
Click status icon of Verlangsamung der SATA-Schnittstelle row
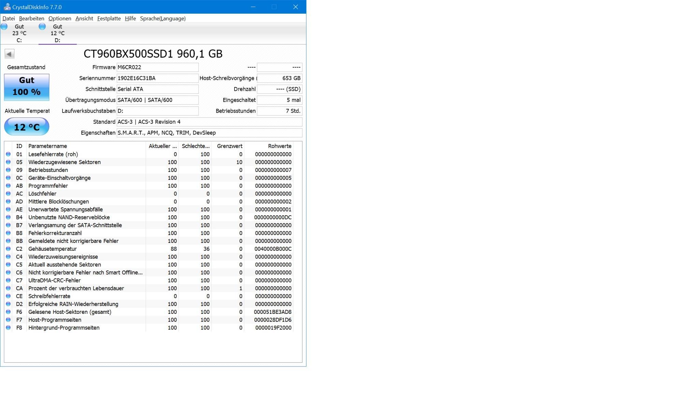pos(8,225)
